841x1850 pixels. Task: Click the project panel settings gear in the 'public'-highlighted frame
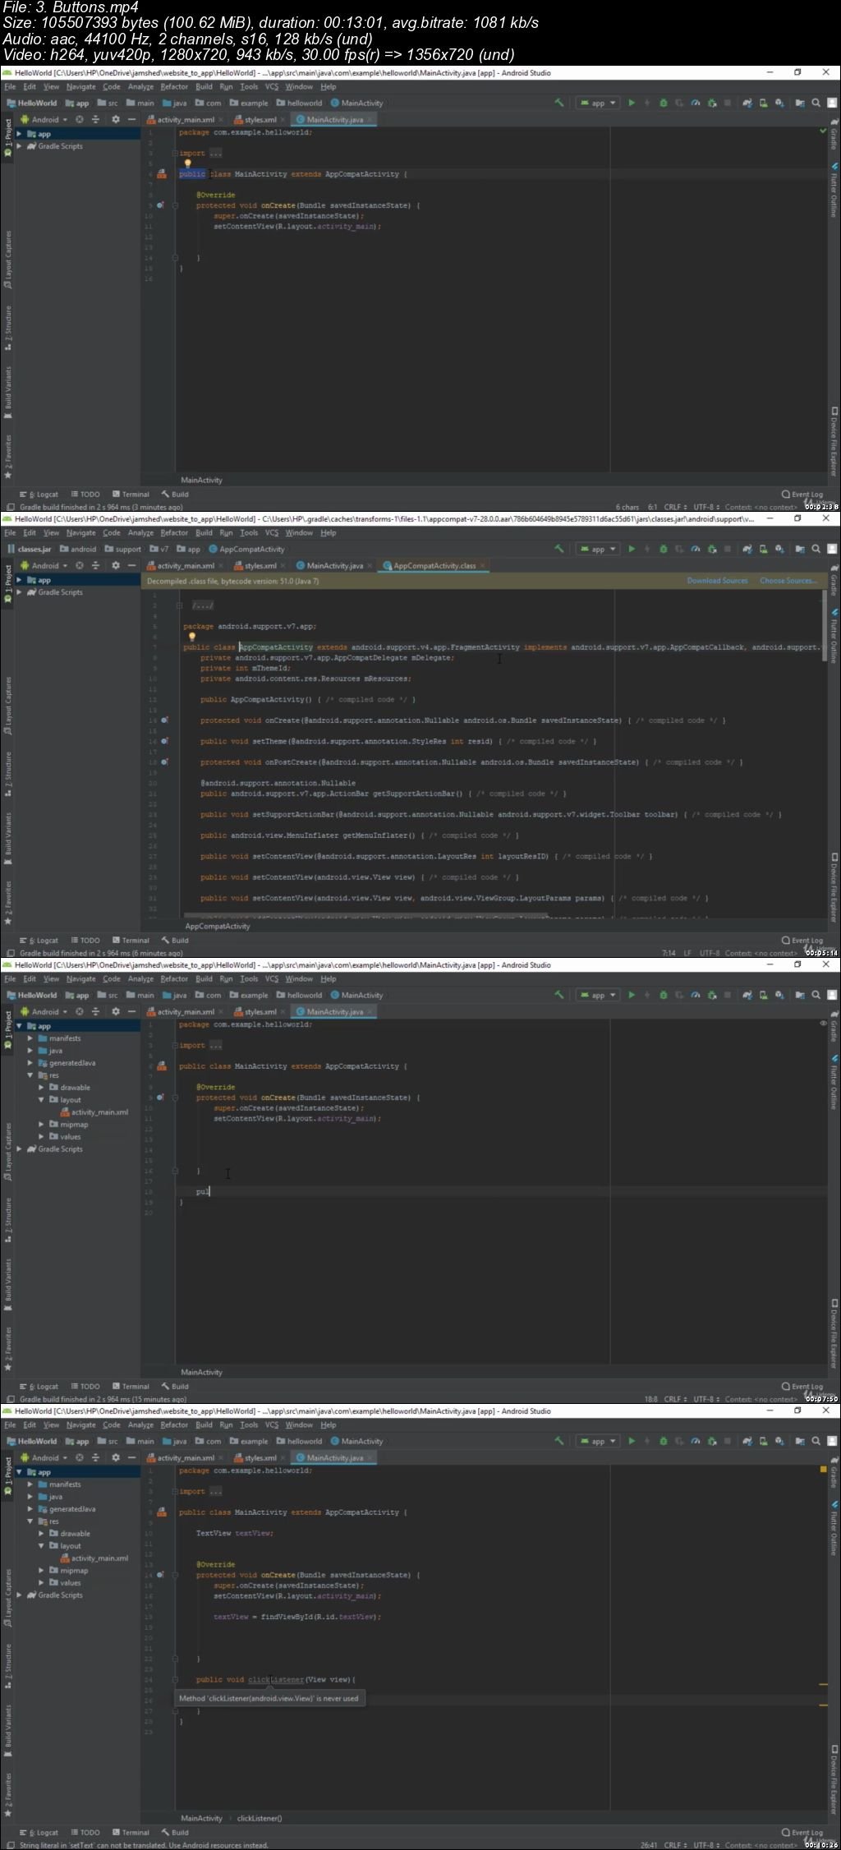click(116, 119)
